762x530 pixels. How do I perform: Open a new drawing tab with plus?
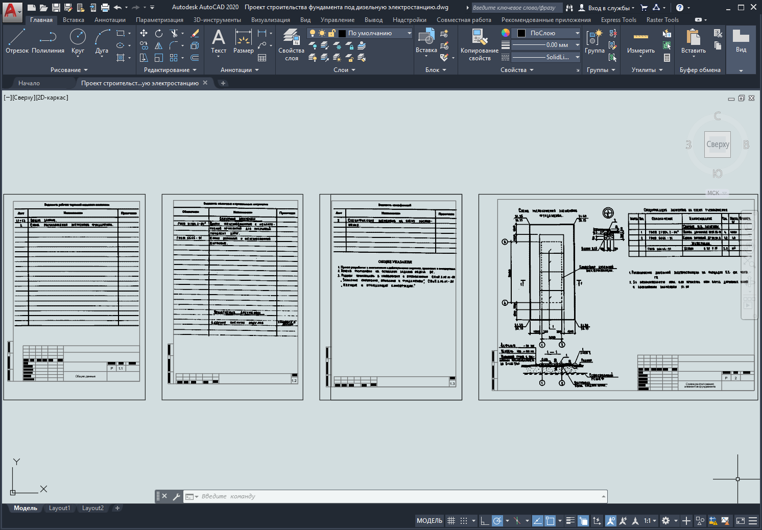[223, 83]
